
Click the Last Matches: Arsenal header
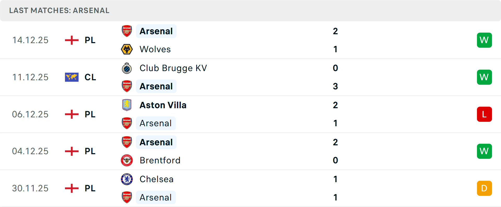[x=59, y=10]
